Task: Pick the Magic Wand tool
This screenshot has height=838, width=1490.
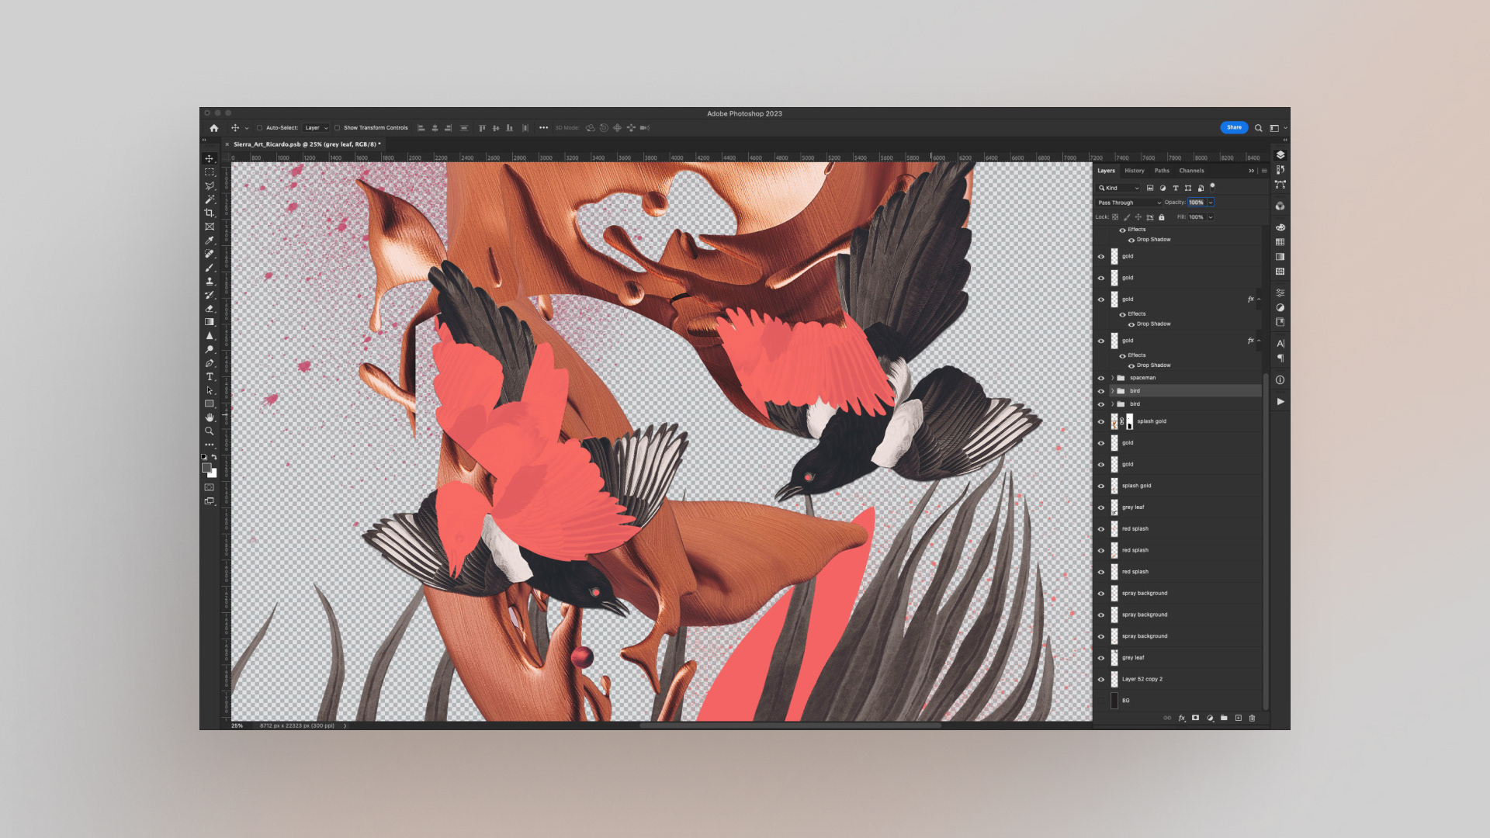Action: pos(210,199)
